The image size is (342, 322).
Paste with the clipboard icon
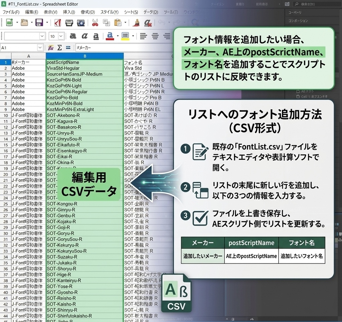(x=118, y=23)
